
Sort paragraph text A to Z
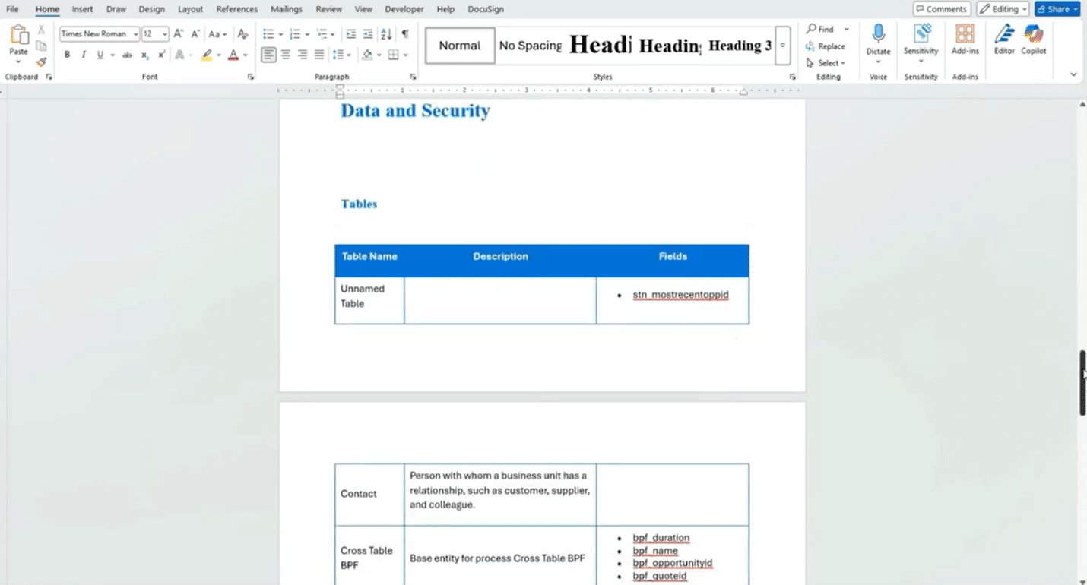click(x=386, y=33)
